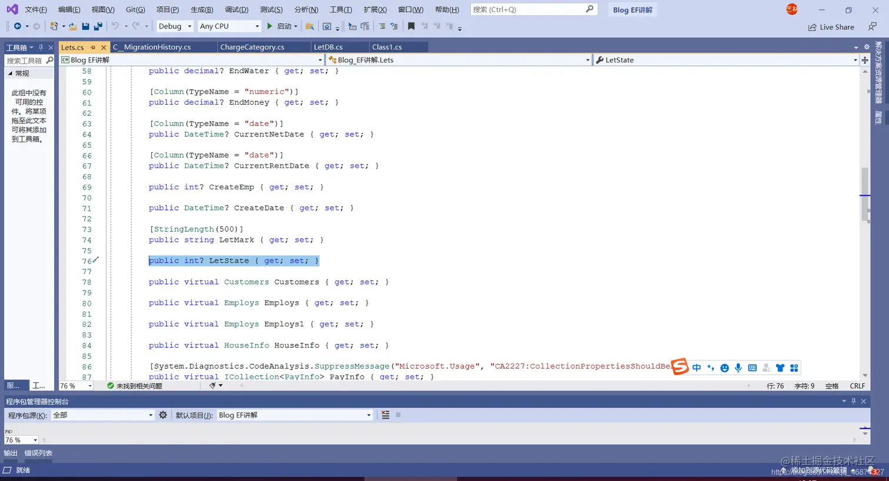This screenshot has width=889, height=481.
Task: Open the Sogou soft keyboard icon
Action: tap(752, 368)
